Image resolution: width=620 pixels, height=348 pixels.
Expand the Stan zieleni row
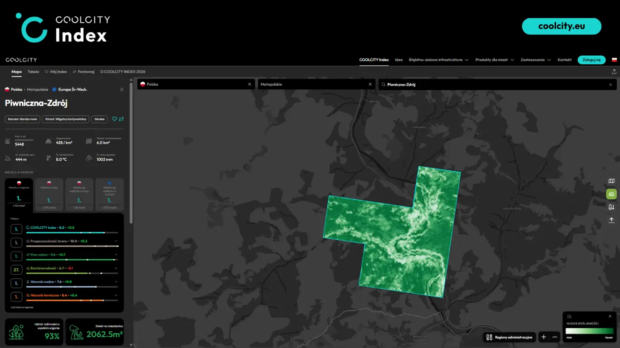[x=116, y=255]
